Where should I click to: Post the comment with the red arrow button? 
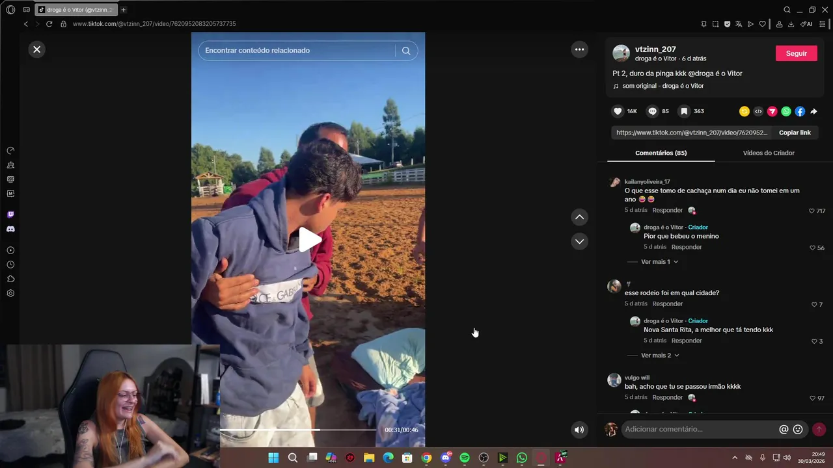pos(819,430)
